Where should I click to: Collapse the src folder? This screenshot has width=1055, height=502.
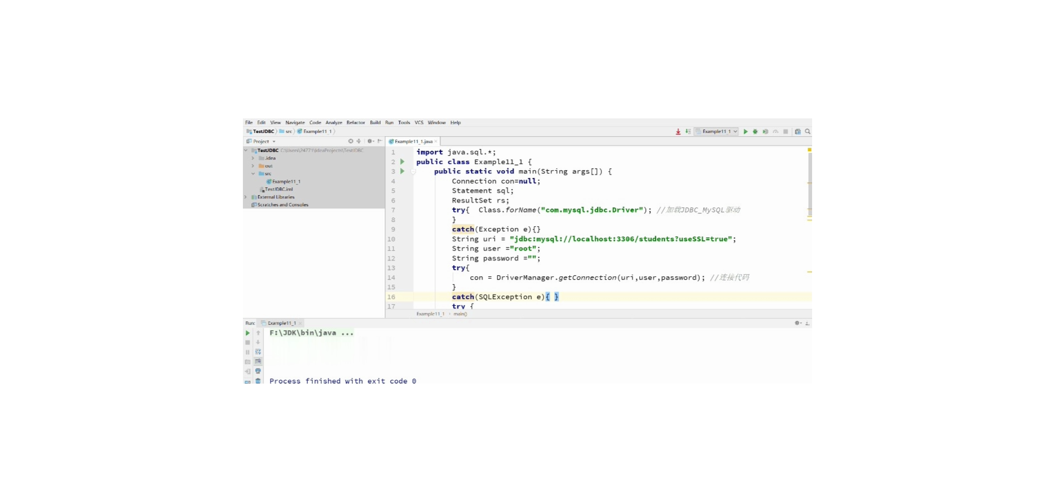pos(253,173)
